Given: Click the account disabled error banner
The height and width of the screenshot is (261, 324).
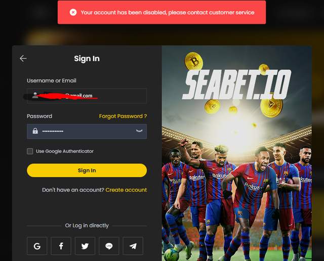Looking at the screenshot, I should [x=162, y=12].
